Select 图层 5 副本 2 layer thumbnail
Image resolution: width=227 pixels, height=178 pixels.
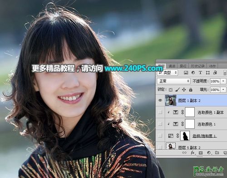171,146
